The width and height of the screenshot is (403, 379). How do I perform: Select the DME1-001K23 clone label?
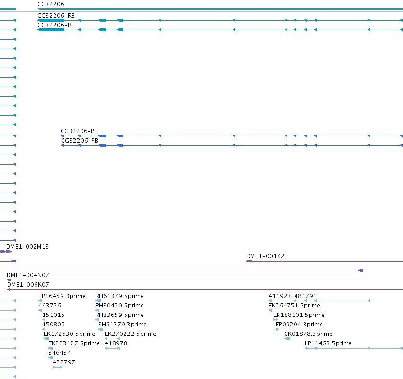click(x=267, y=256)
